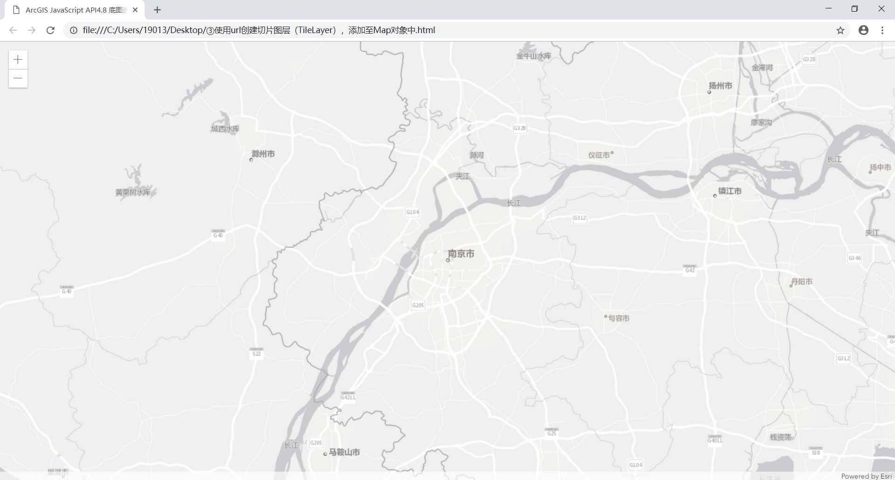The image size is (895, 480).
Task: Click the S22 road shield
Action: tap(256, 353)
